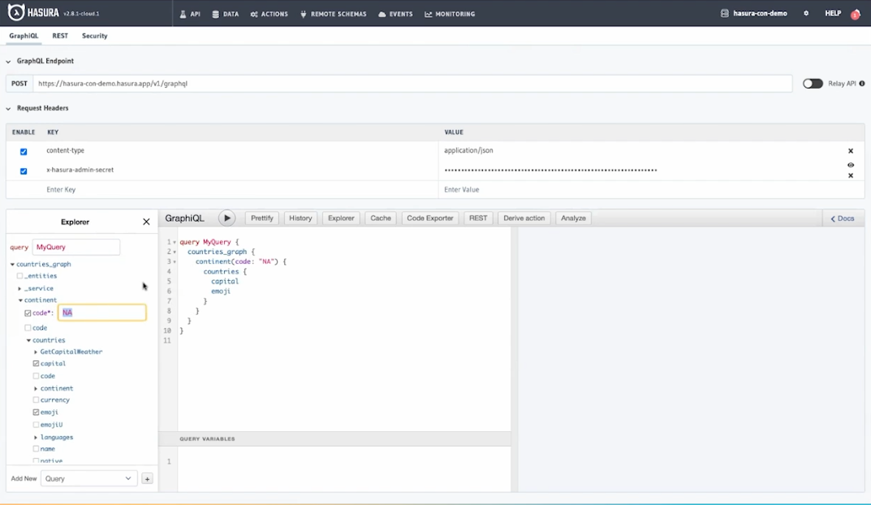The width and height of the screenshot is (871, 505).
Task: Open the notifications icon beside HELP
Action: click(855, 14)
